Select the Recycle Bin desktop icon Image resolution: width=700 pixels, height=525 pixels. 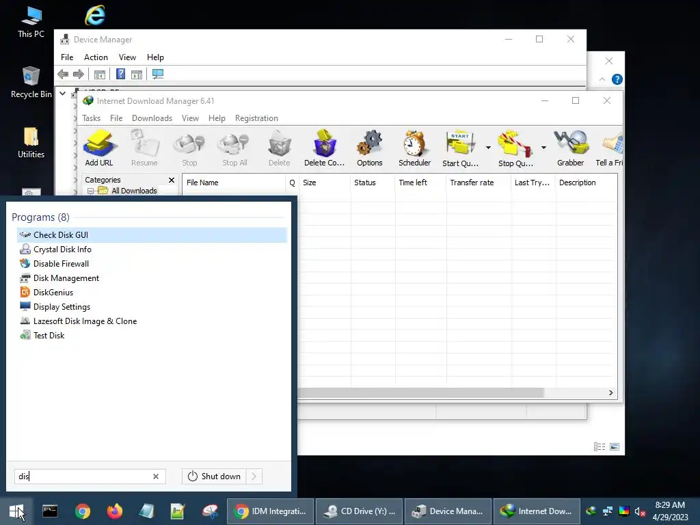click(x=31, y=82)
